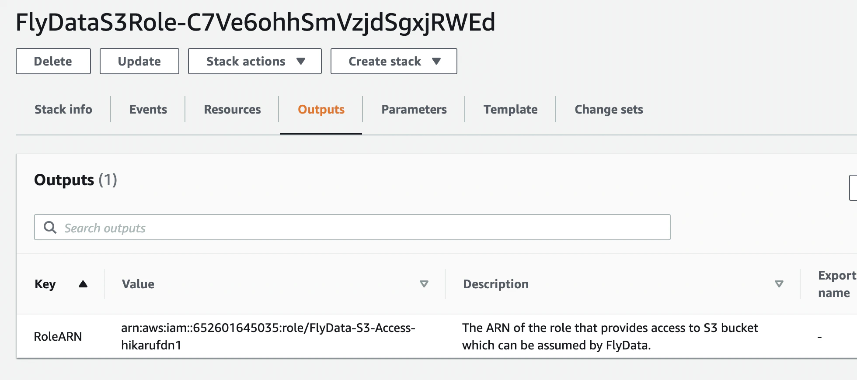Open the Key sort toggle in table header
Image resolution: width=857 pixels, height=380 pixels.
[x=84, y=284]
